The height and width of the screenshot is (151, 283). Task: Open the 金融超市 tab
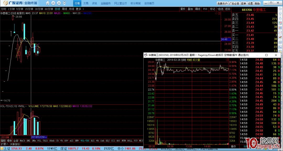tap(106, 3)
